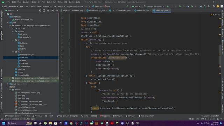Image resolution: width=224 pixels, height=126 pixels.
Task: Click the Android Studio taskbar icon
Action: coord(107,123)
